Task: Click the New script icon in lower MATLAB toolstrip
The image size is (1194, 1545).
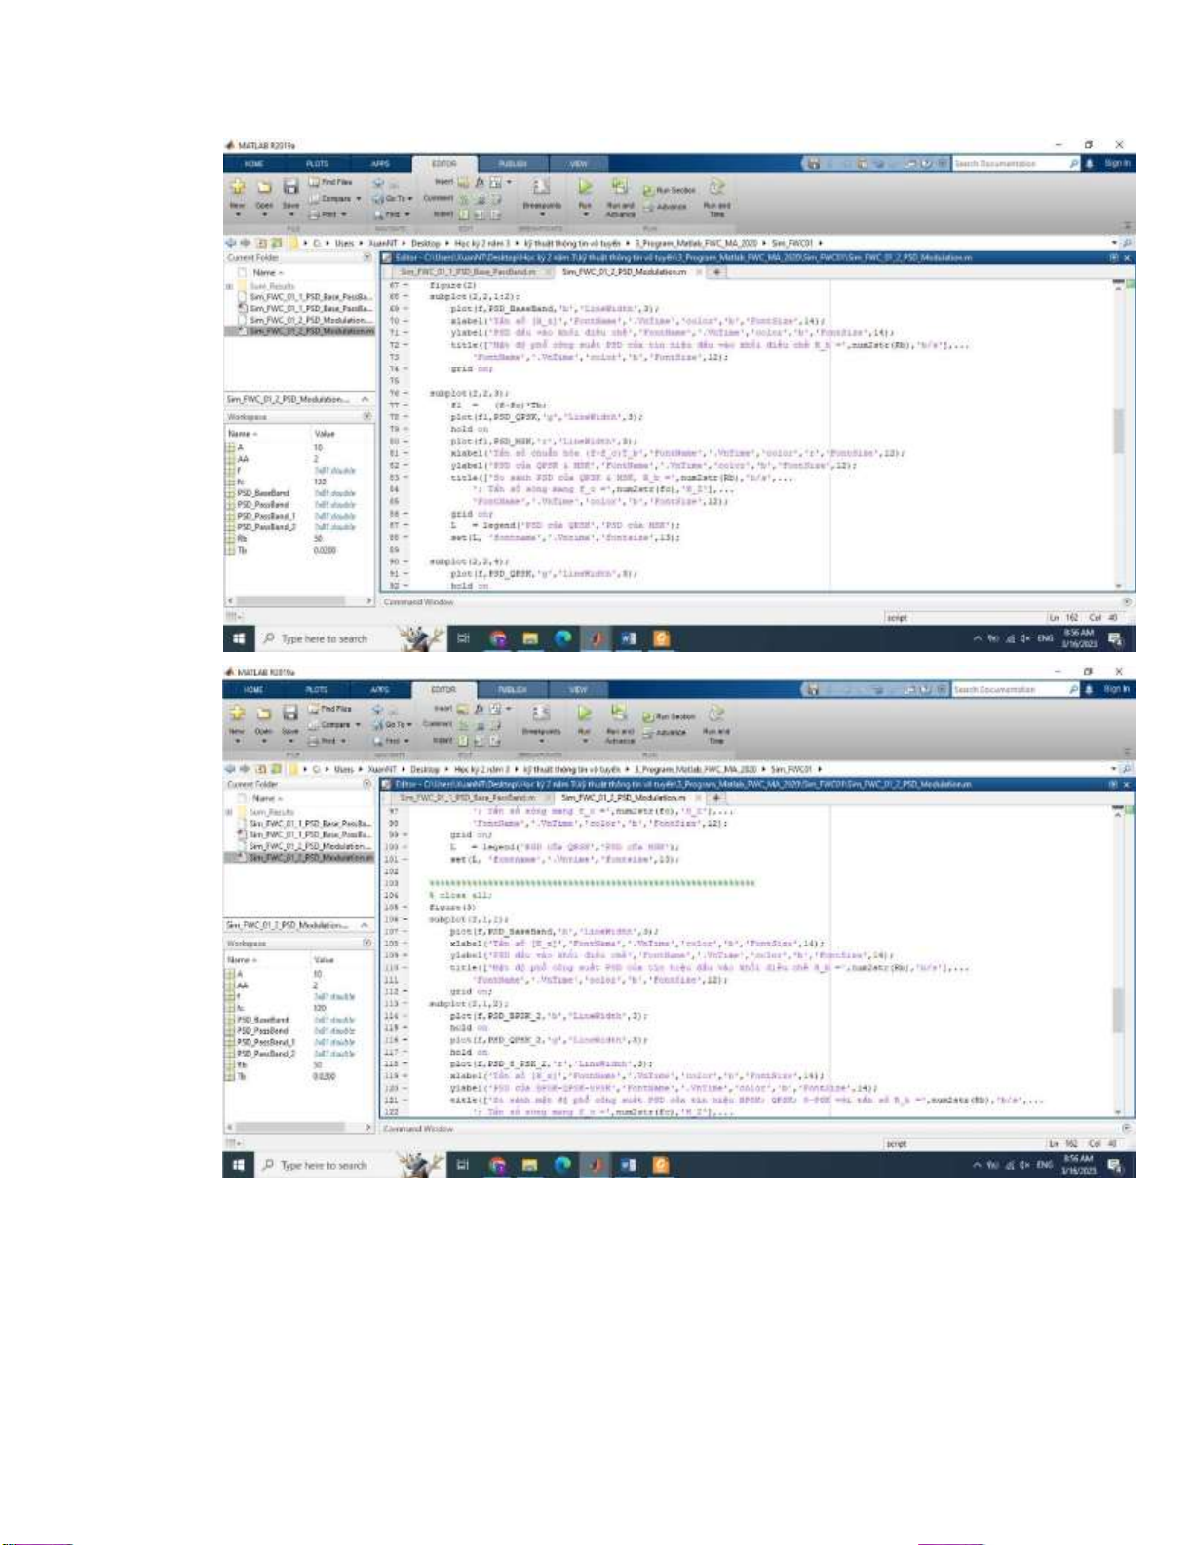Action: click(237, 715)
